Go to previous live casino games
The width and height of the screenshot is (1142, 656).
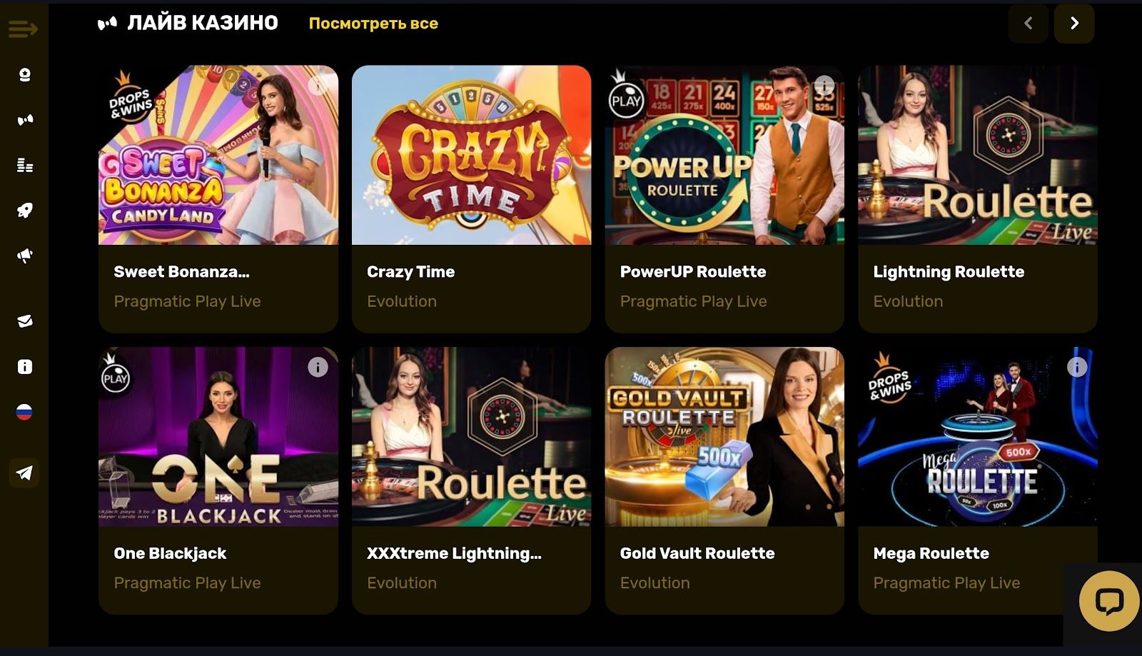(x=1029, y=24)
